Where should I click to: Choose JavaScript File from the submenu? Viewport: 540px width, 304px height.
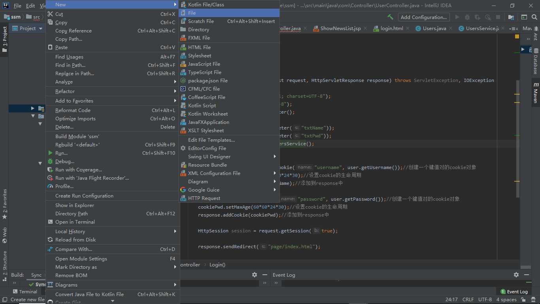pos(229,64)
